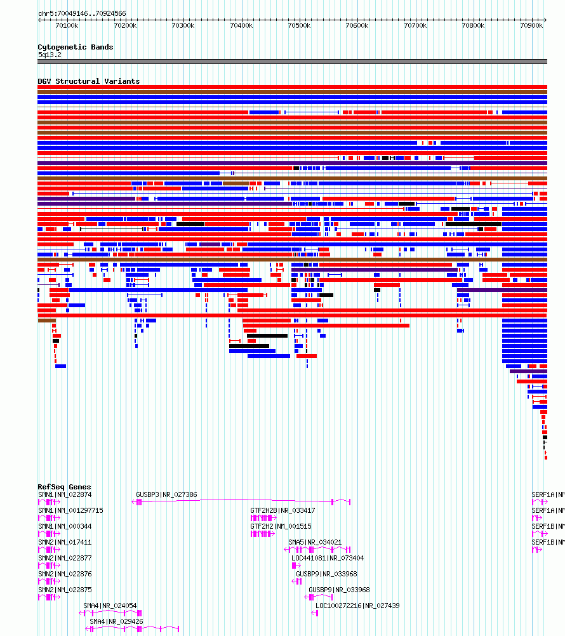Select the SMN1|NM_022874 gene glyph
The image size is (565, 636).
click(49, 502)
